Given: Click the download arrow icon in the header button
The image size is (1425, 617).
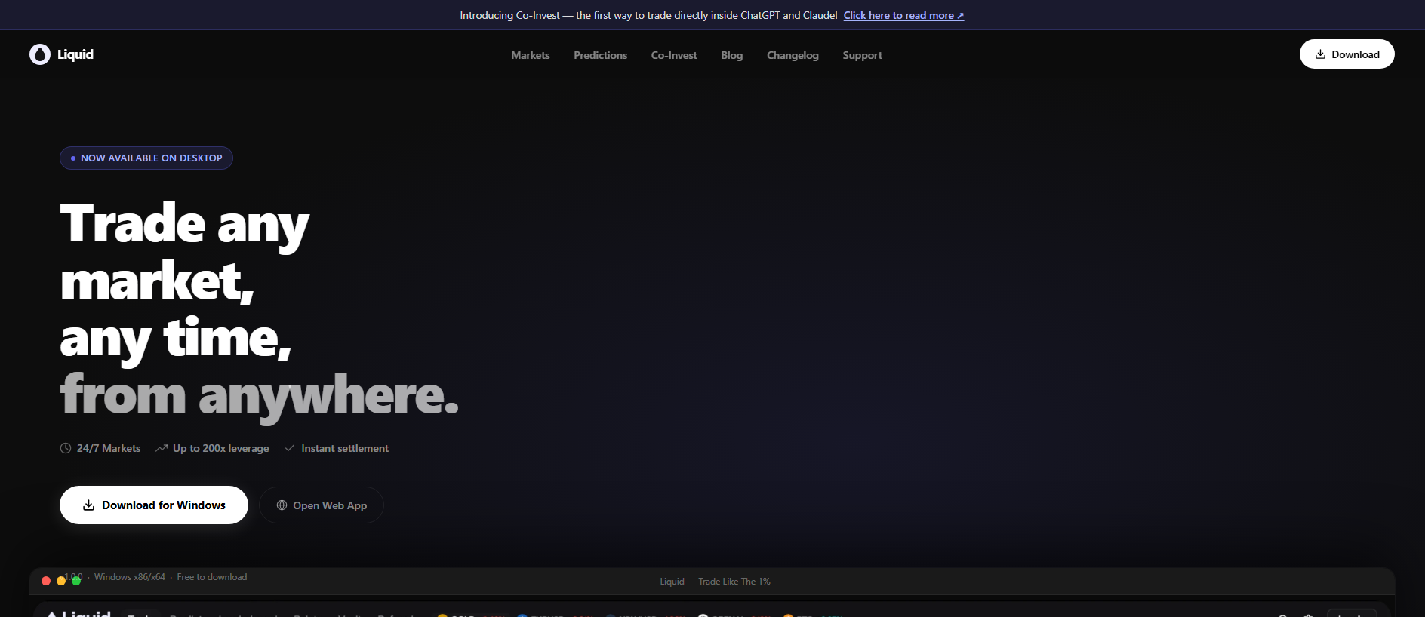Looking at the screenshot, I should (x=1320, y=54).
